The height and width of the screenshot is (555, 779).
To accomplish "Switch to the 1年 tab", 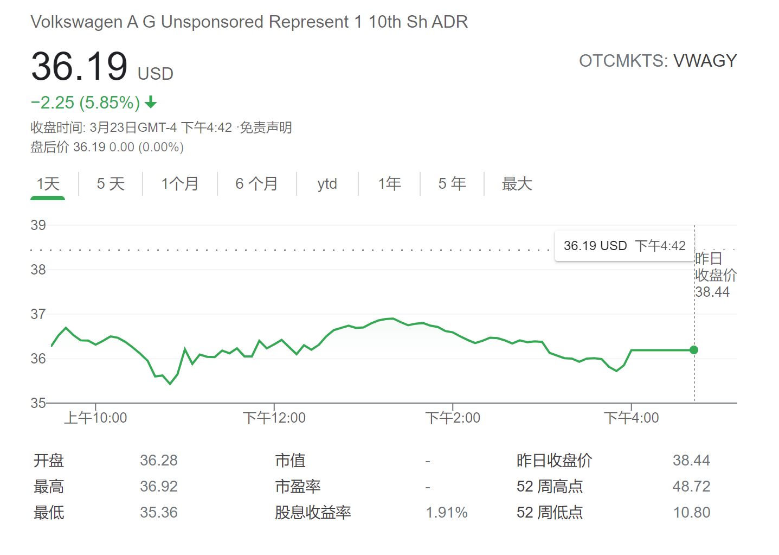I will point(389,184).
